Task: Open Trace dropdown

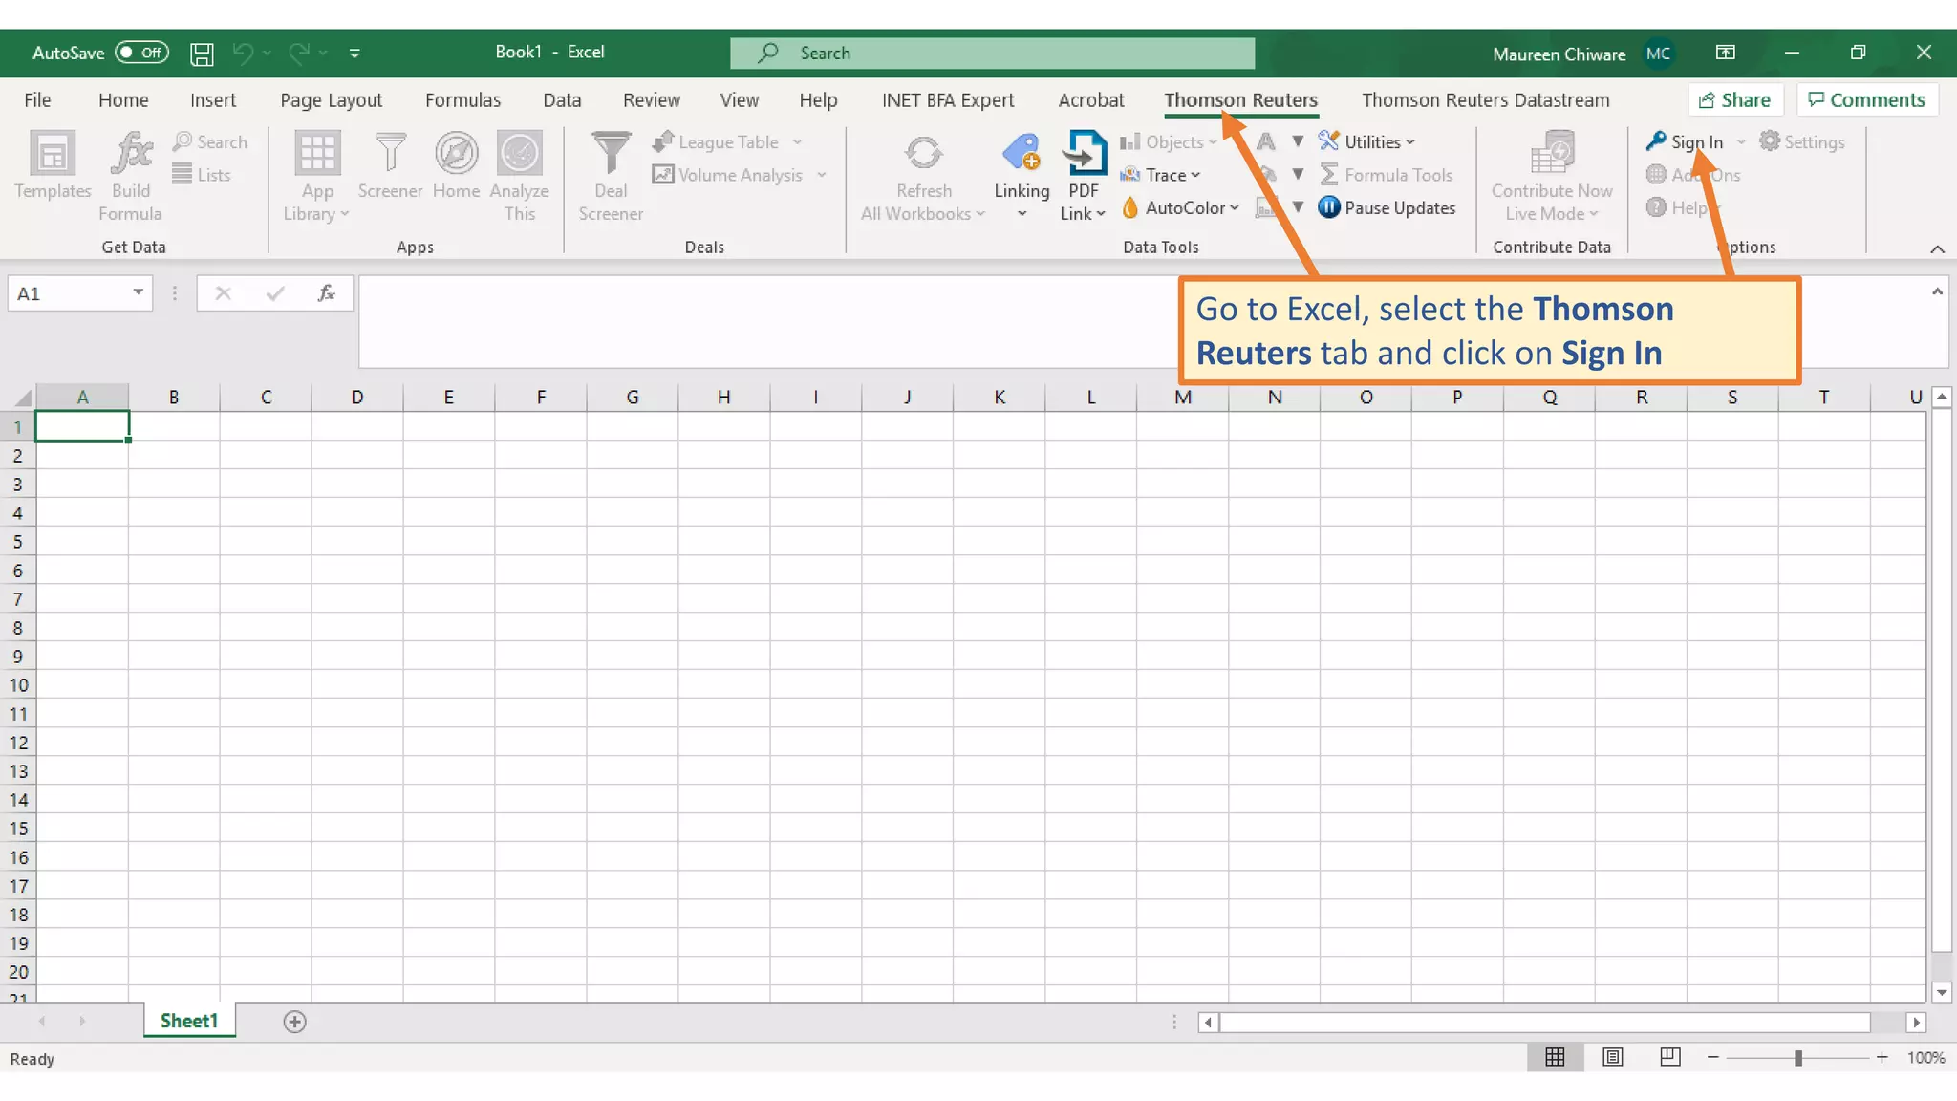Action: 1160,175
